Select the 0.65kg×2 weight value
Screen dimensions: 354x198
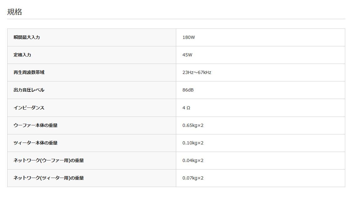pyautogui.click(x=193, y=125)
